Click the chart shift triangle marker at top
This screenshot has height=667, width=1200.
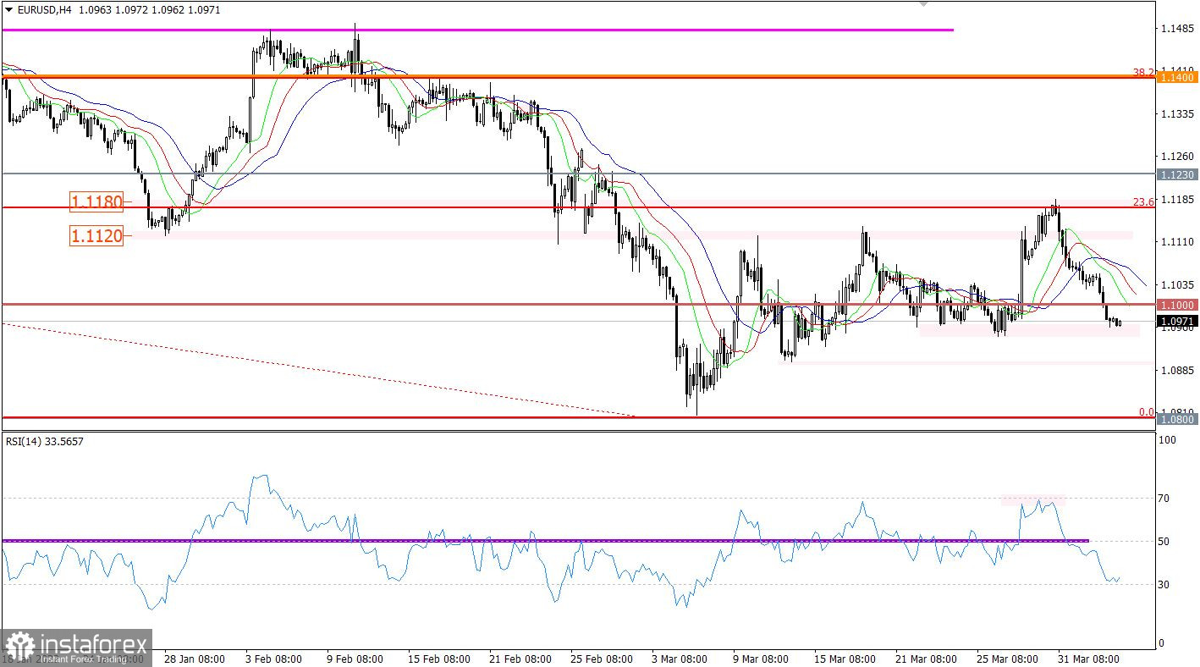(923, 4)
